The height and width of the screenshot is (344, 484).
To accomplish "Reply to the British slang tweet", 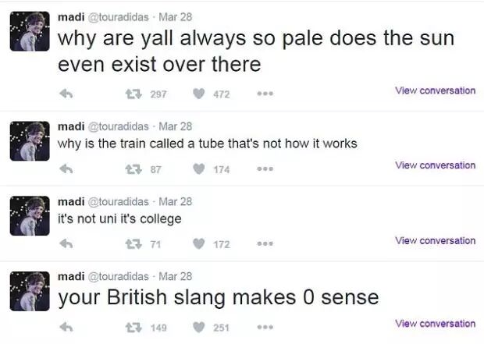I will (66, 327).
